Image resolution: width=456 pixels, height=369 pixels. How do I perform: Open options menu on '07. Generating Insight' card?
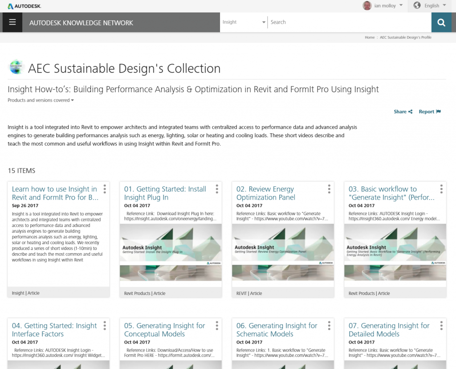(x=441, y=326)
